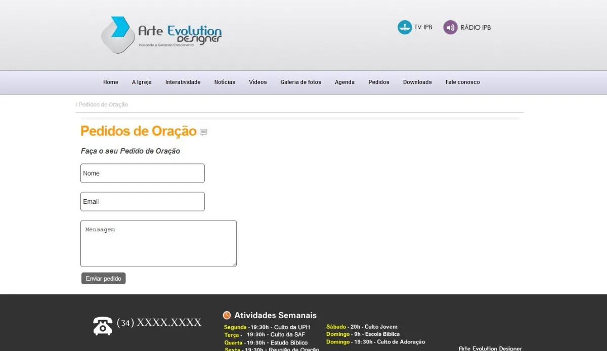Select Interatividade in the navigation bar
The width and height of the screenshot is (607, 351).
183,82
